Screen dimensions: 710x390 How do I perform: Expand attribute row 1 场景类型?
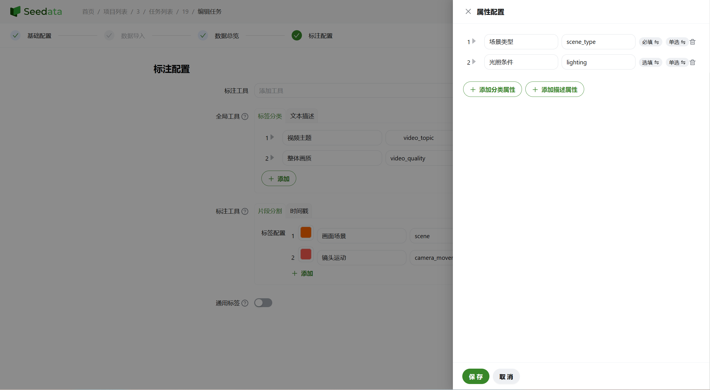474,41
